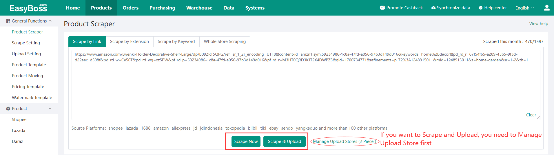Switch to Scrape by Keyword tab
The image size is (554, 155).
(x=176, y=41)
